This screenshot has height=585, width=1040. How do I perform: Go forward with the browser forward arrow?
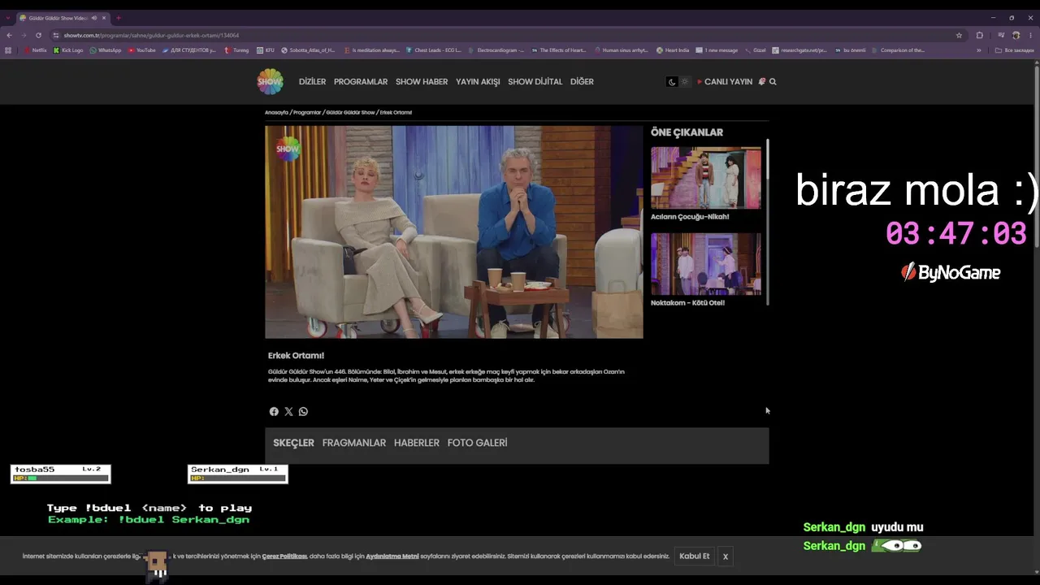coord(24,35)
